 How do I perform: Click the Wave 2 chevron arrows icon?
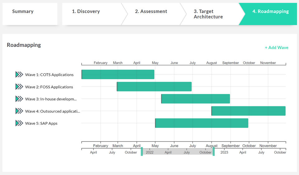tap(19, 87)
